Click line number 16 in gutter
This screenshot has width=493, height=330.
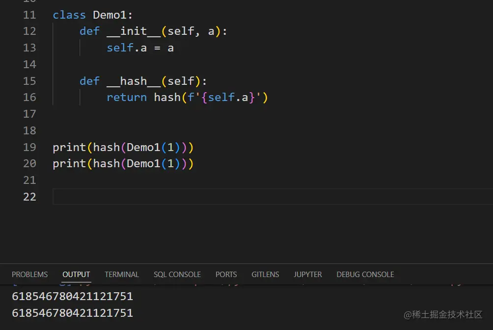29,98
